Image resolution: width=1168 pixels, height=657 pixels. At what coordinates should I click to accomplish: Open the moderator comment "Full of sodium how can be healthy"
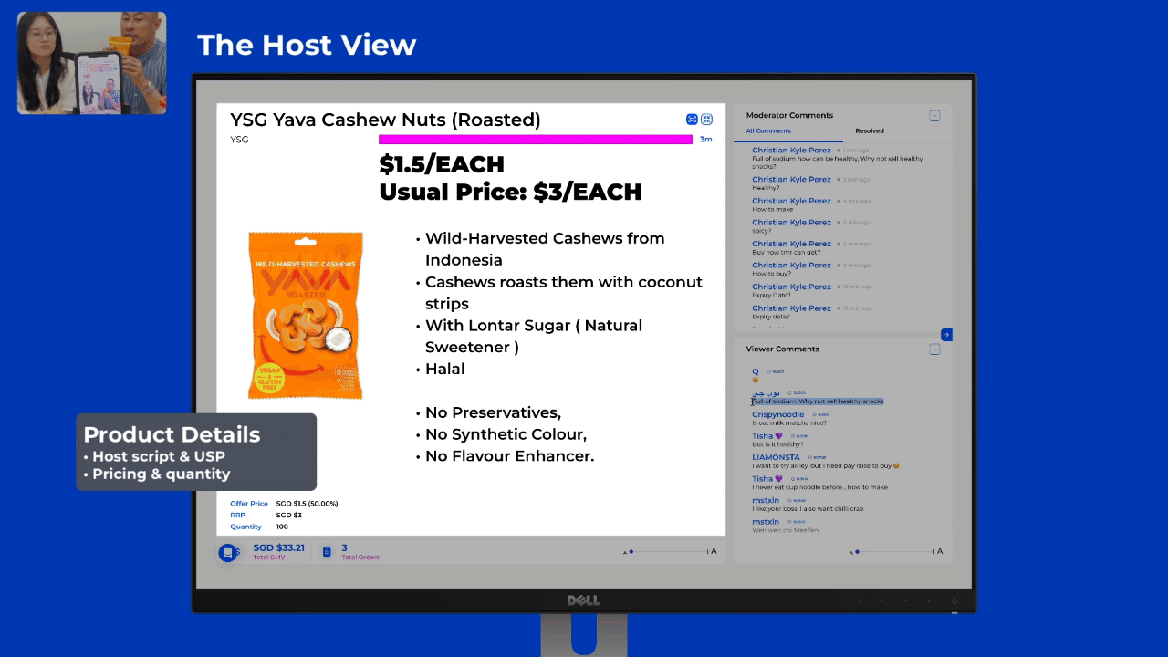(837, 162)
